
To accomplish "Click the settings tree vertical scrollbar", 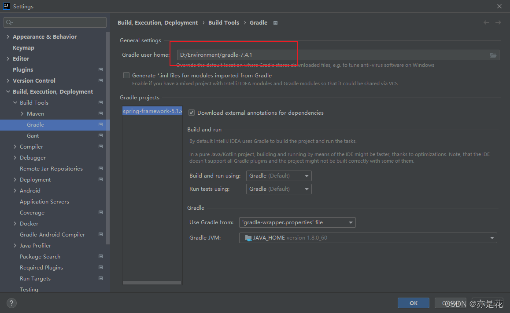I will pos(107,138).
